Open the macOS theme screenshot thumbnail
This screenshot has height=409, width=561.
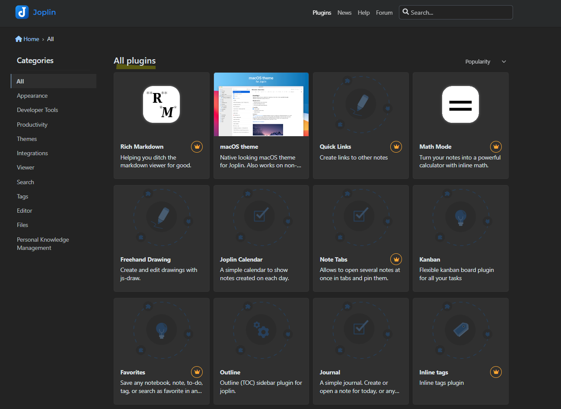point(261,104)
